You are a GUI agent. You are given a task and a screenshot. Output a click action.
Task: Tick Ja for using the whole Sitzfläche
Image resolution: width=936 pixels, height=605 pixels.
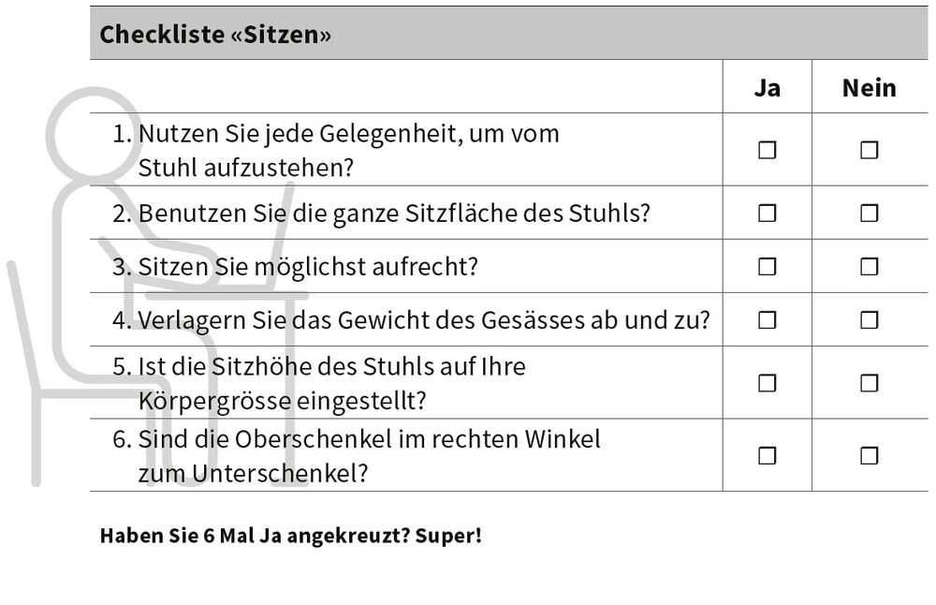(768, 214)
